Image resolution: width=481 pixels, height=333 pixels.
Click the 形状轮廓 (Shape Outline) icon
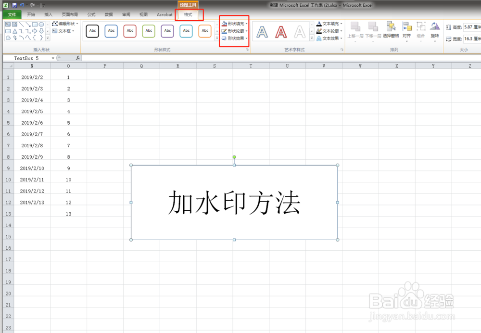pos(225,31)
